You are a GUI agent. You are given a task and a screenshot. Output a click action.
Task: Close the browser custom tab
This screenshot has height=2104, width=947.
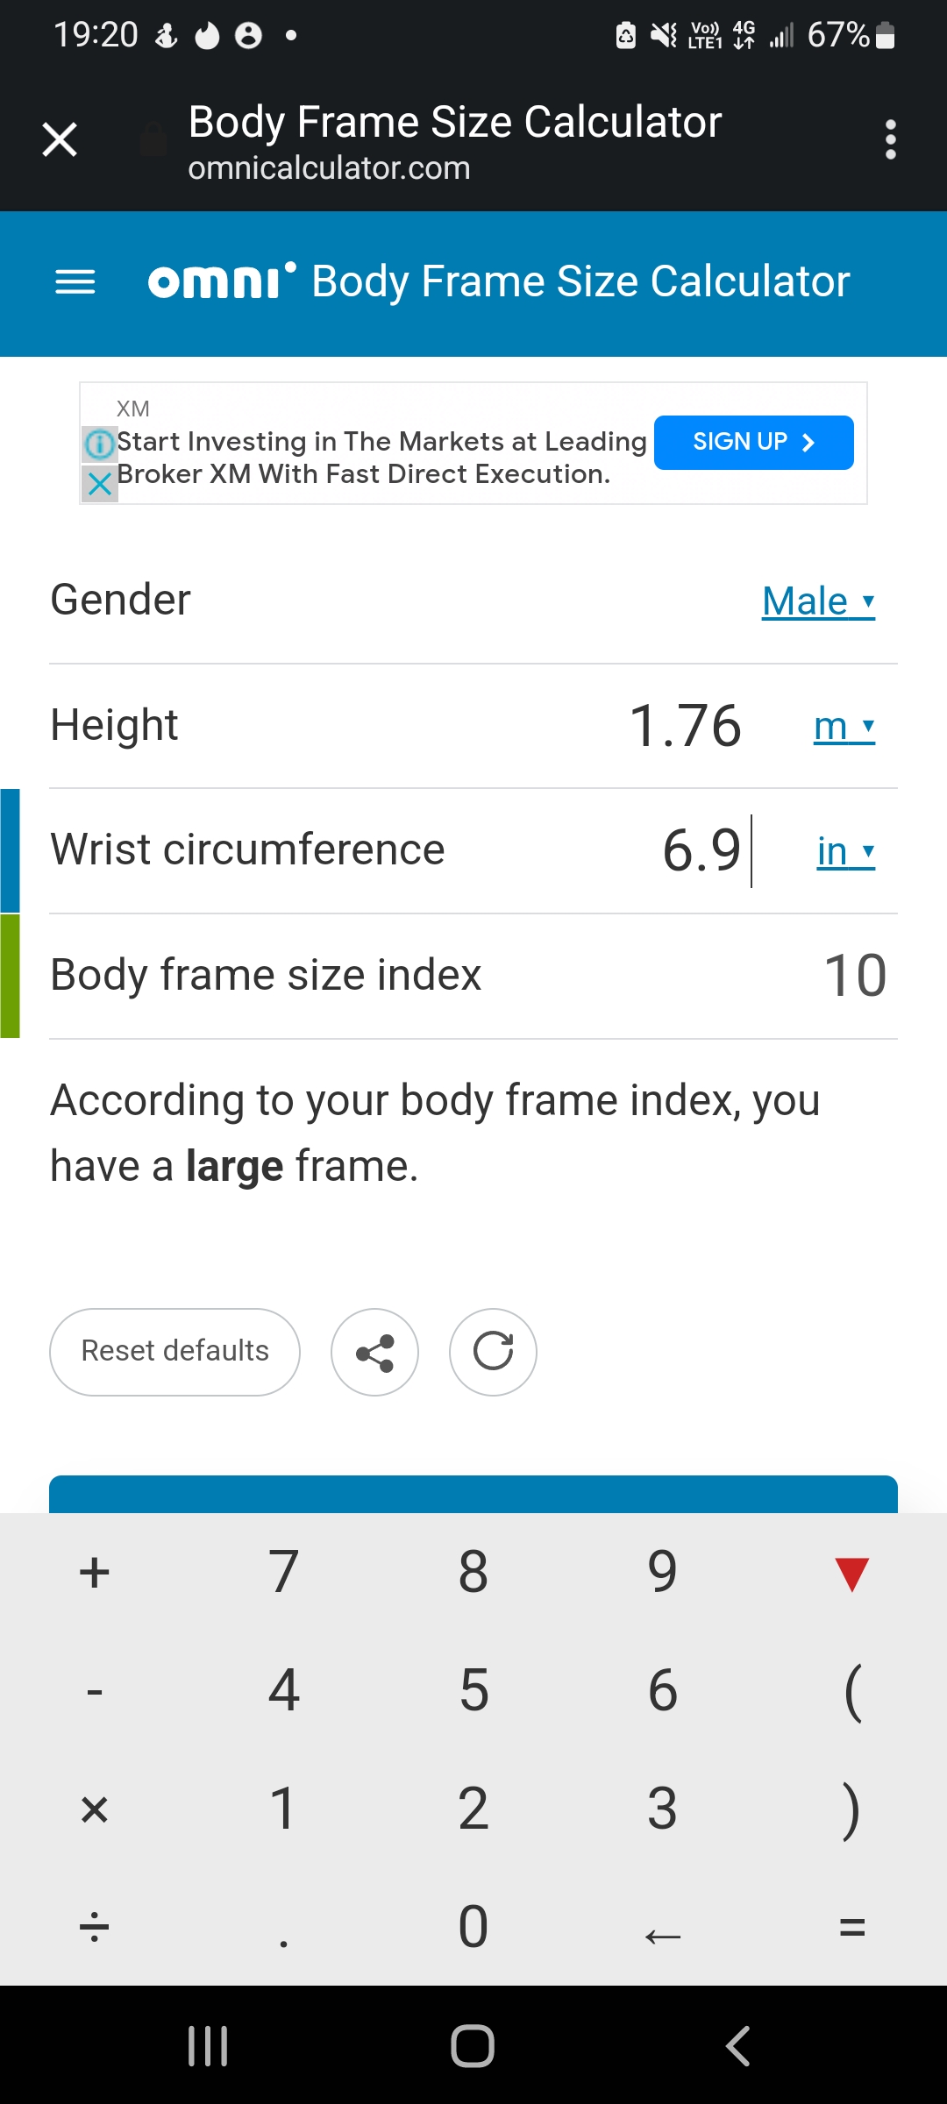click(60, 140)
